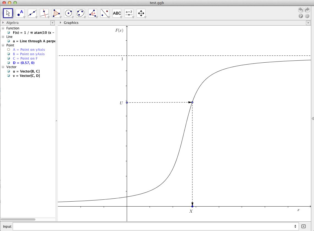Close the Graphics panel
Viewport: 314px width, 231px height.
click(308, 23)
